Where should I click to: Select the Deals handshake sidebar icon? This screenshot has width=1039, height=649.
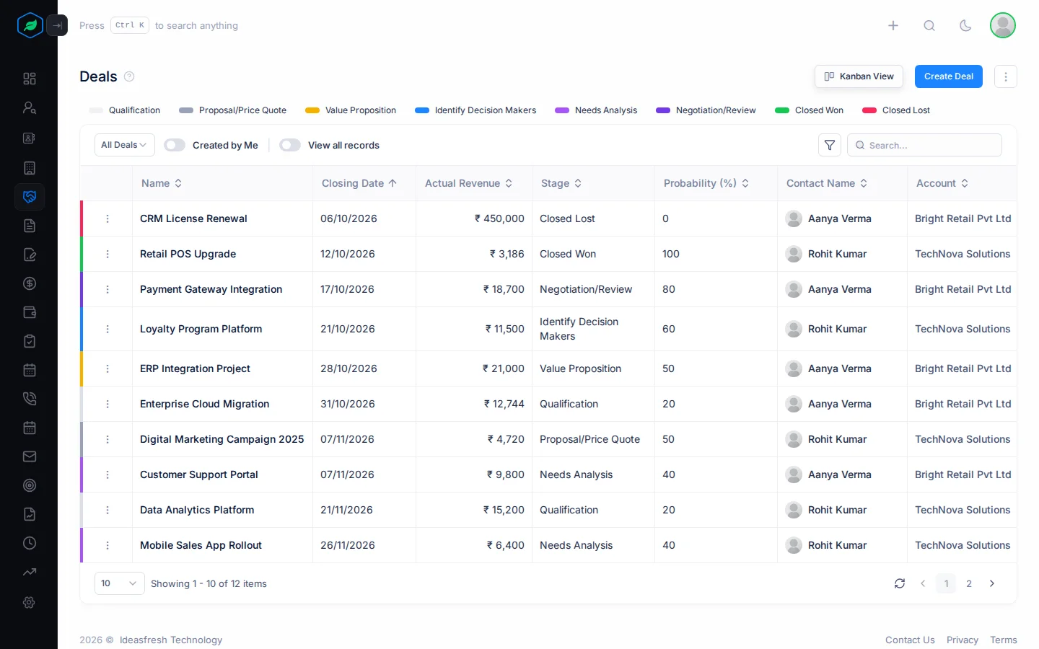click(30, 197)
